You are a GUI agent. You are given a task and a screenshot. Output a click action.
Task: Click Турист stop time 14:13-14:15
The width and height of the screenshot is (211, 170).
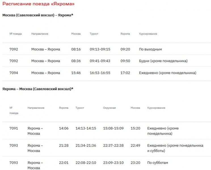point(86,128)
